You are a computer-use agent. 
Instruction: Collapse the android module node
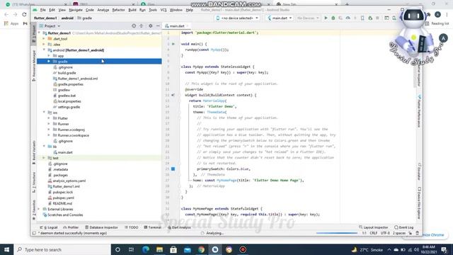[44, 50]
